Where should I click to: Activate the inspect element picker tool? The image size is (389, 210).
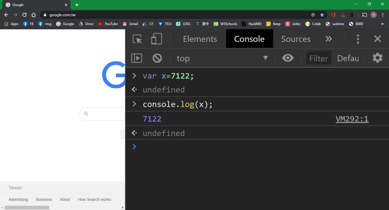point(138,39)
